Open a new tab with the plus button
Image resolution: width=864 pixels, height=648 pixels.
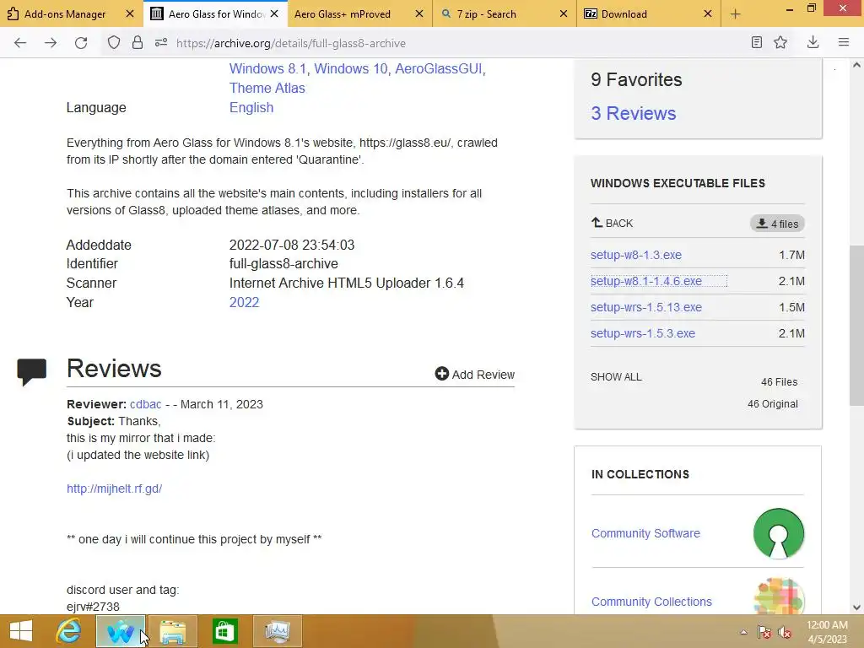(736, 14)
